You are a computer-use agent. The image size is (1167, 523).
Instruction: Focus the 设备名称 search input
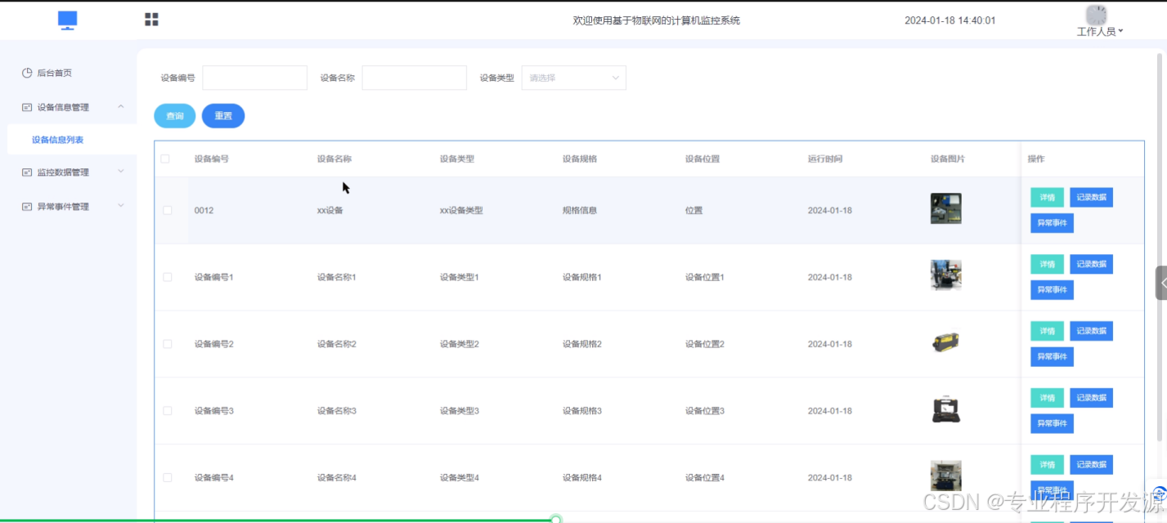(x=414, y=78)
